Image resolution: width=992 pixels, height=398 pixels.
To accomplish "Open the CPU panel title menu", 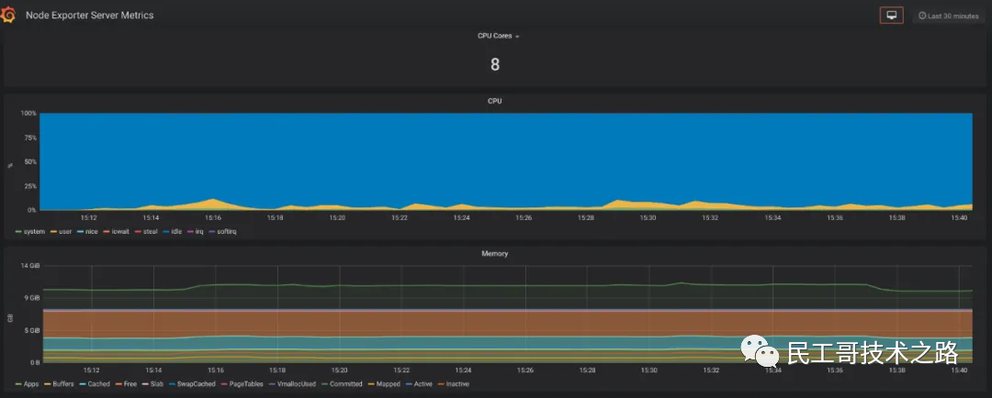I will tap(495, 101).
